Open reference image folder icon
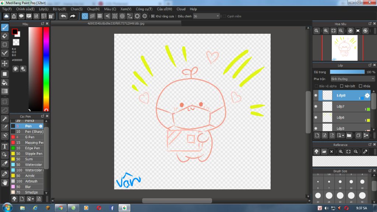 click(x=324, y=151)
